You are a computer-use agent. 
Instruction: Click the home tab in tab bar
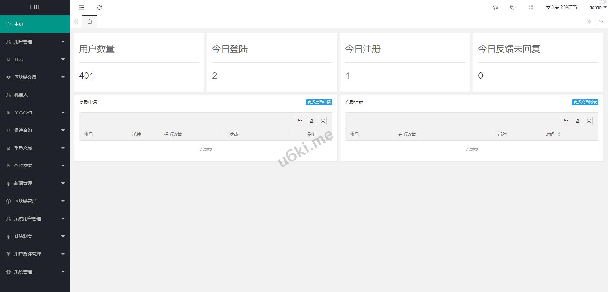[90, 21]
